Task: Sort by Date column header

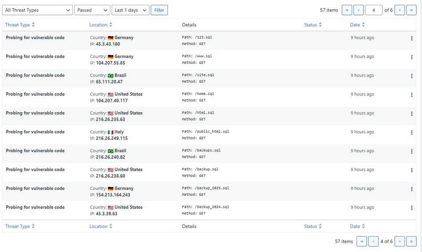Action: pos(357,25)
